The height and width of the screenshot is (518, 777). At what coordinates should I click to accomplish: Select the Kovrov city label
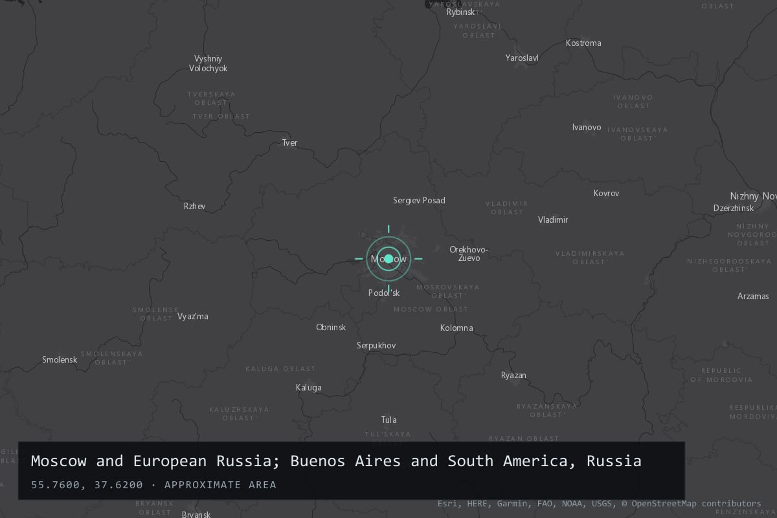click(607, 194)
